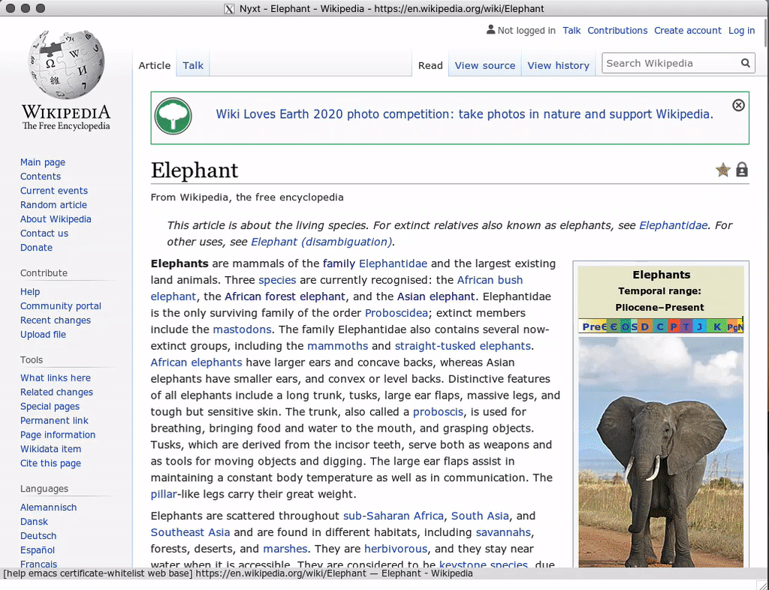Viewport: 769px width, 590px height.
Task: Open Contents in the sidebar
Action: (41, 176)
